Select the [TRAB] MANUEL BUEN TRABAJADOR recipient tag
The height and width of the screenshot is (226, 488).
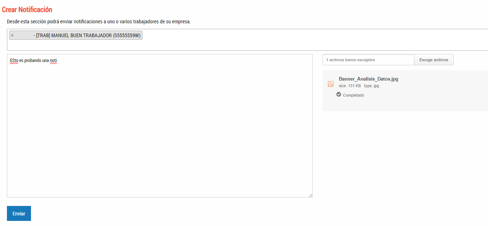76,35
